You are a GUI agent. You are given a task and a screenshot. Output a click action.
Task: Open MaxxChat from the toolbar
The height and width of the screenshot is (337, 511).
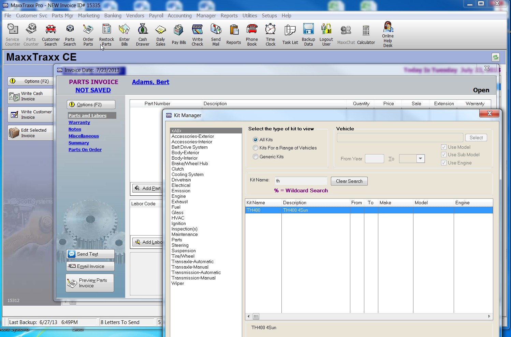click(346, 35)
